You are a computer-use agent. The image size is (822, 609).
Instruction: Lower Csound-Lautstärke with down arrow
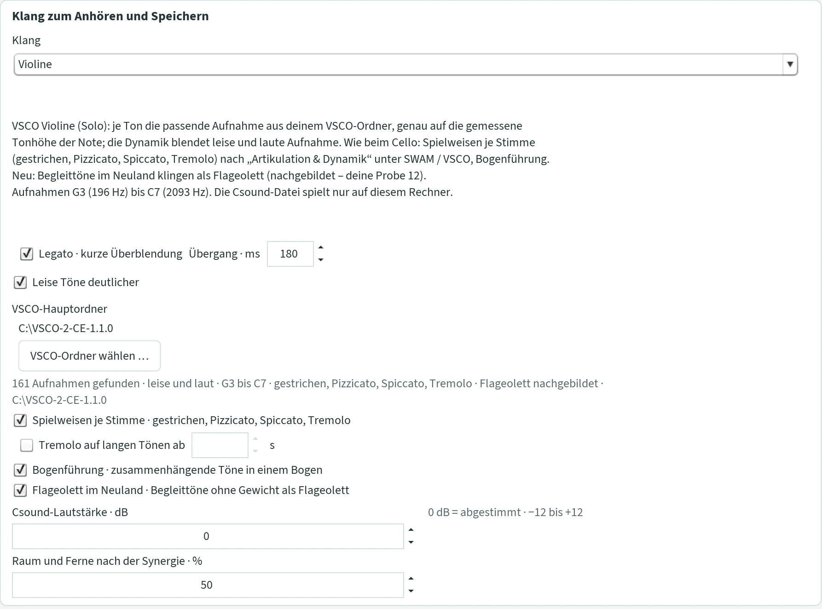[411, 542]
